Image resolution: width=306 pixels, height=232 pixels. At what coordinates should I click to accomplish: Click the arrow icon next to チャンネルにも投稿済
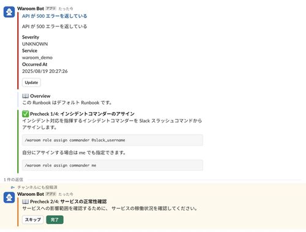tap(13, 187)
